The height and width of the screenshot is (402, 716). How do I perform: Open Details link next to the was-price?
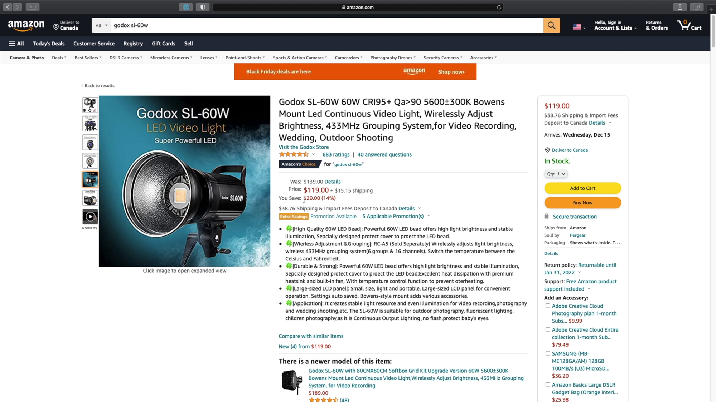pos(332,182)
